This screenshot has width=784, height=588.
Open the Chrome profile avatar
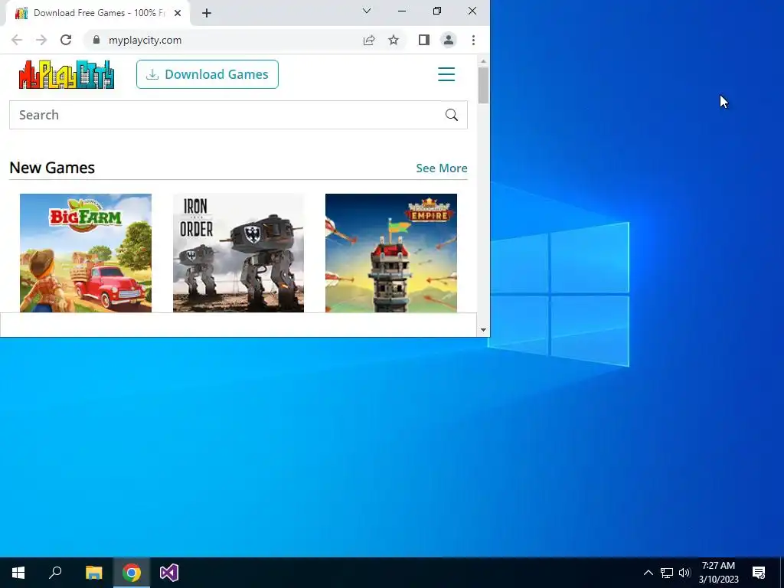449,40
